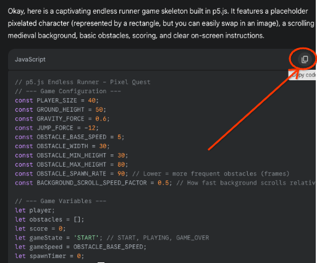317x263 pixels.
Task: Click the OBSTACLE_MAX_HEIGHT line
Action: pyautogui.click(x=72, y=164)
